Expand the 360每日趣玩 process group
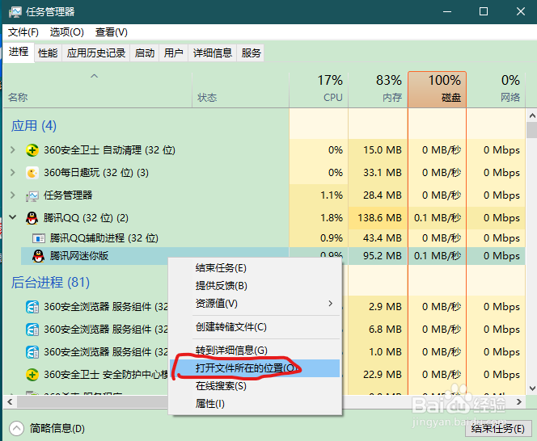Image resolution: width=537 pixels, height=441 pixels. [13, 172]
